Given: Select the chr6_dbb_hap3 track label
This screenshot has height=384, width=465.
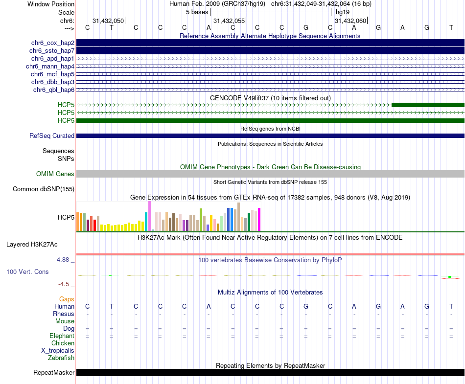Looking at the screenshot, I should 53,82.
